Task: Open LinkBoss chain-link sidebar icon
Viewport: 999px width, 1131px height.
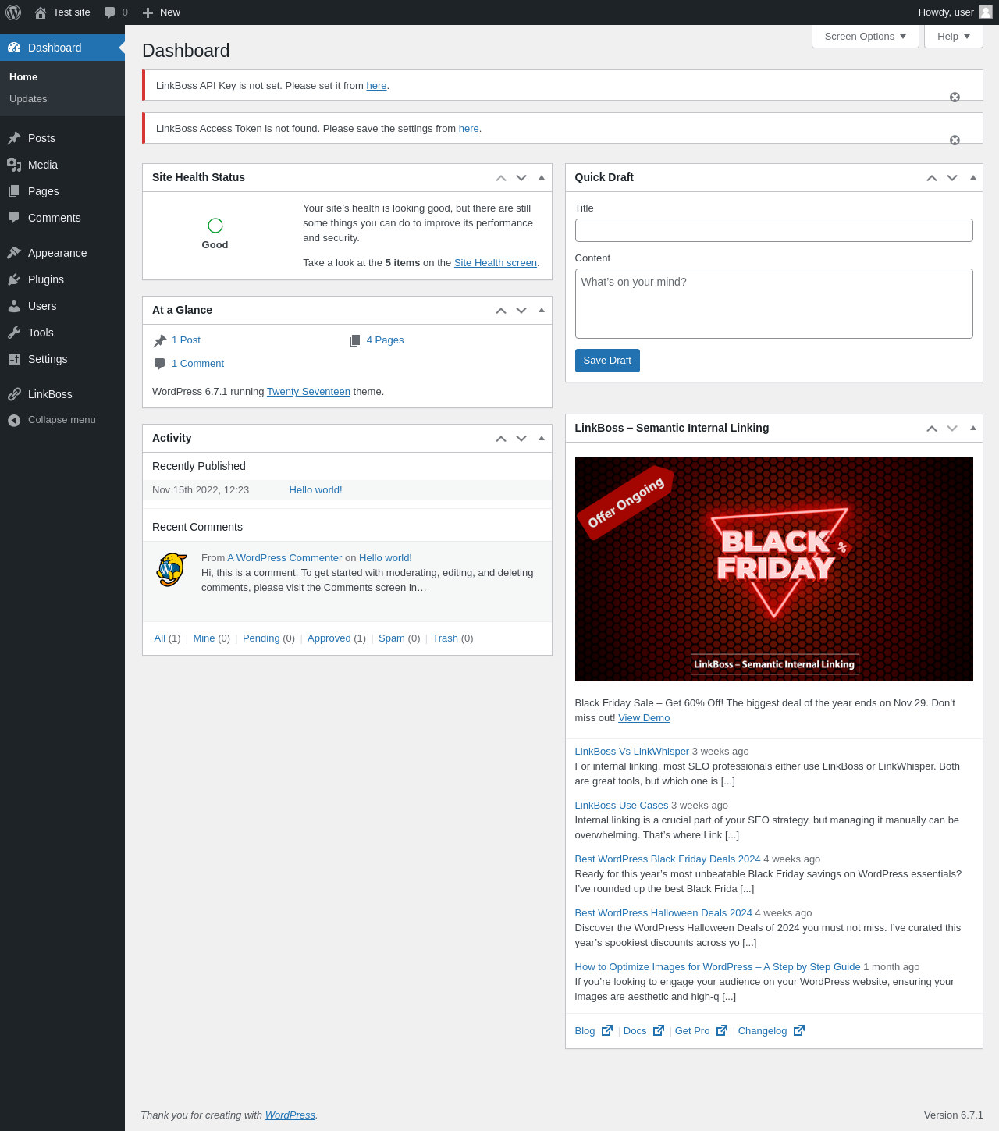Action: pyautogui.click(x=14, y=394)
